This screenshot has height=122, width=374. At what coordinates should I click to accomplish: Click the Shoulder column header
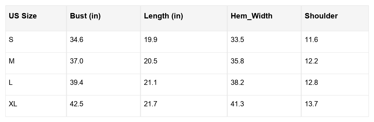pyautogui.click(x=321, y=16)
